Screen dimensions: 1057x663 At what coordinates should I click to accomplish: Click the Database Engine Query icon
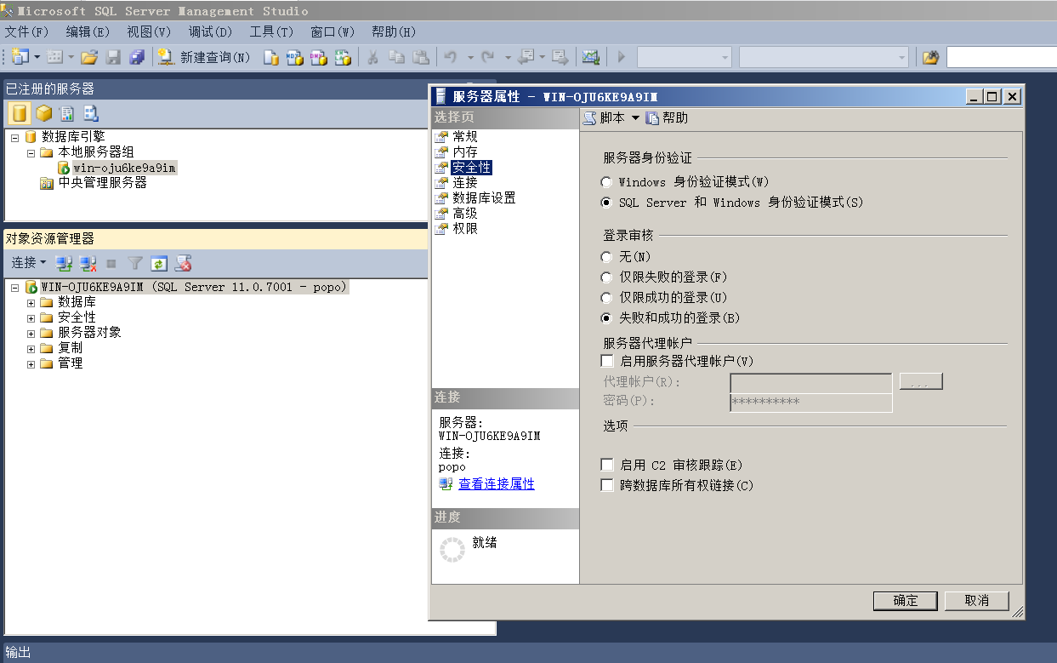pyautogui.click(x=271, y=57)
